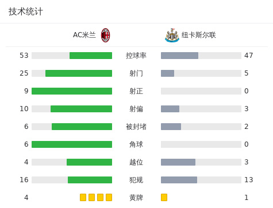The width and height of the screenshot is (273, 208).
Task: Select AC Milan's last yellow card icon
Action: point(109,198)
